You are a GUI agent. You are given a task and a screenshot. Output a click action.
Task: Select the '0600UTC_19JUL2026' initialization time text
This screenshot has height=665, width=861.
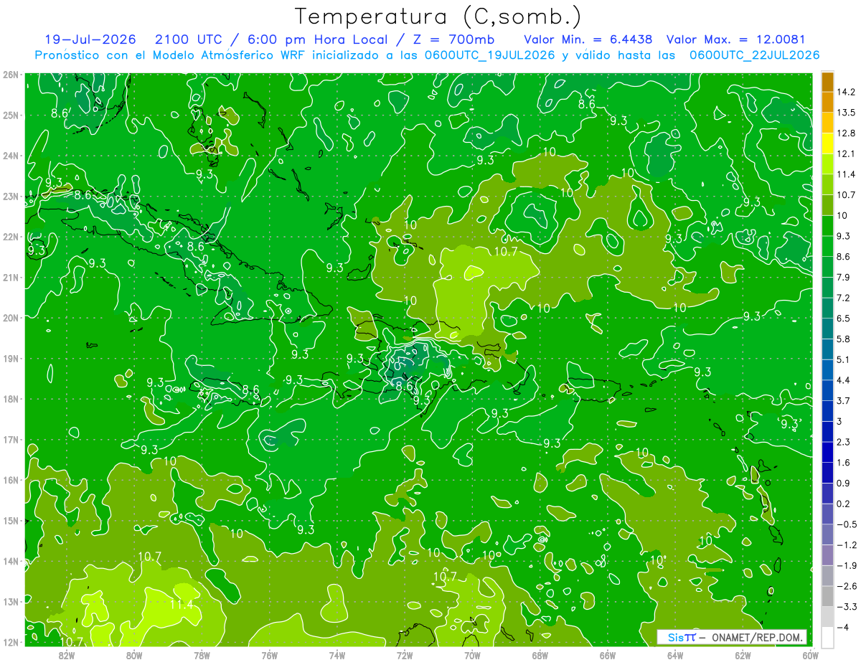[x=489, y=55]
